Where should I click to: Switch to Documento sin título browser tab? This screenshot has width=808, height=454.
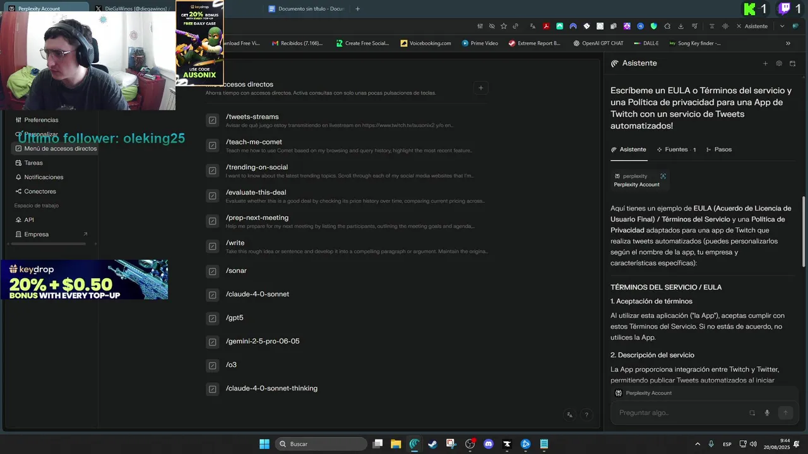tap(306, 9)
